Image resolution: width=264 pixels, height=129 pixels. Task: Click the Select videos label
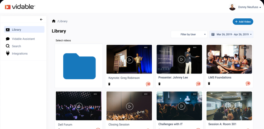63,40
